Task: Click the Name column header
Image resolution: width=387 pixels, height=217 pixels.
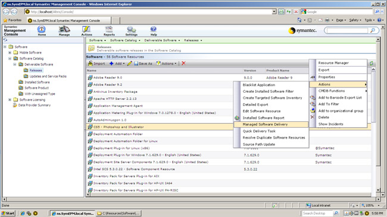Action: 164,71
